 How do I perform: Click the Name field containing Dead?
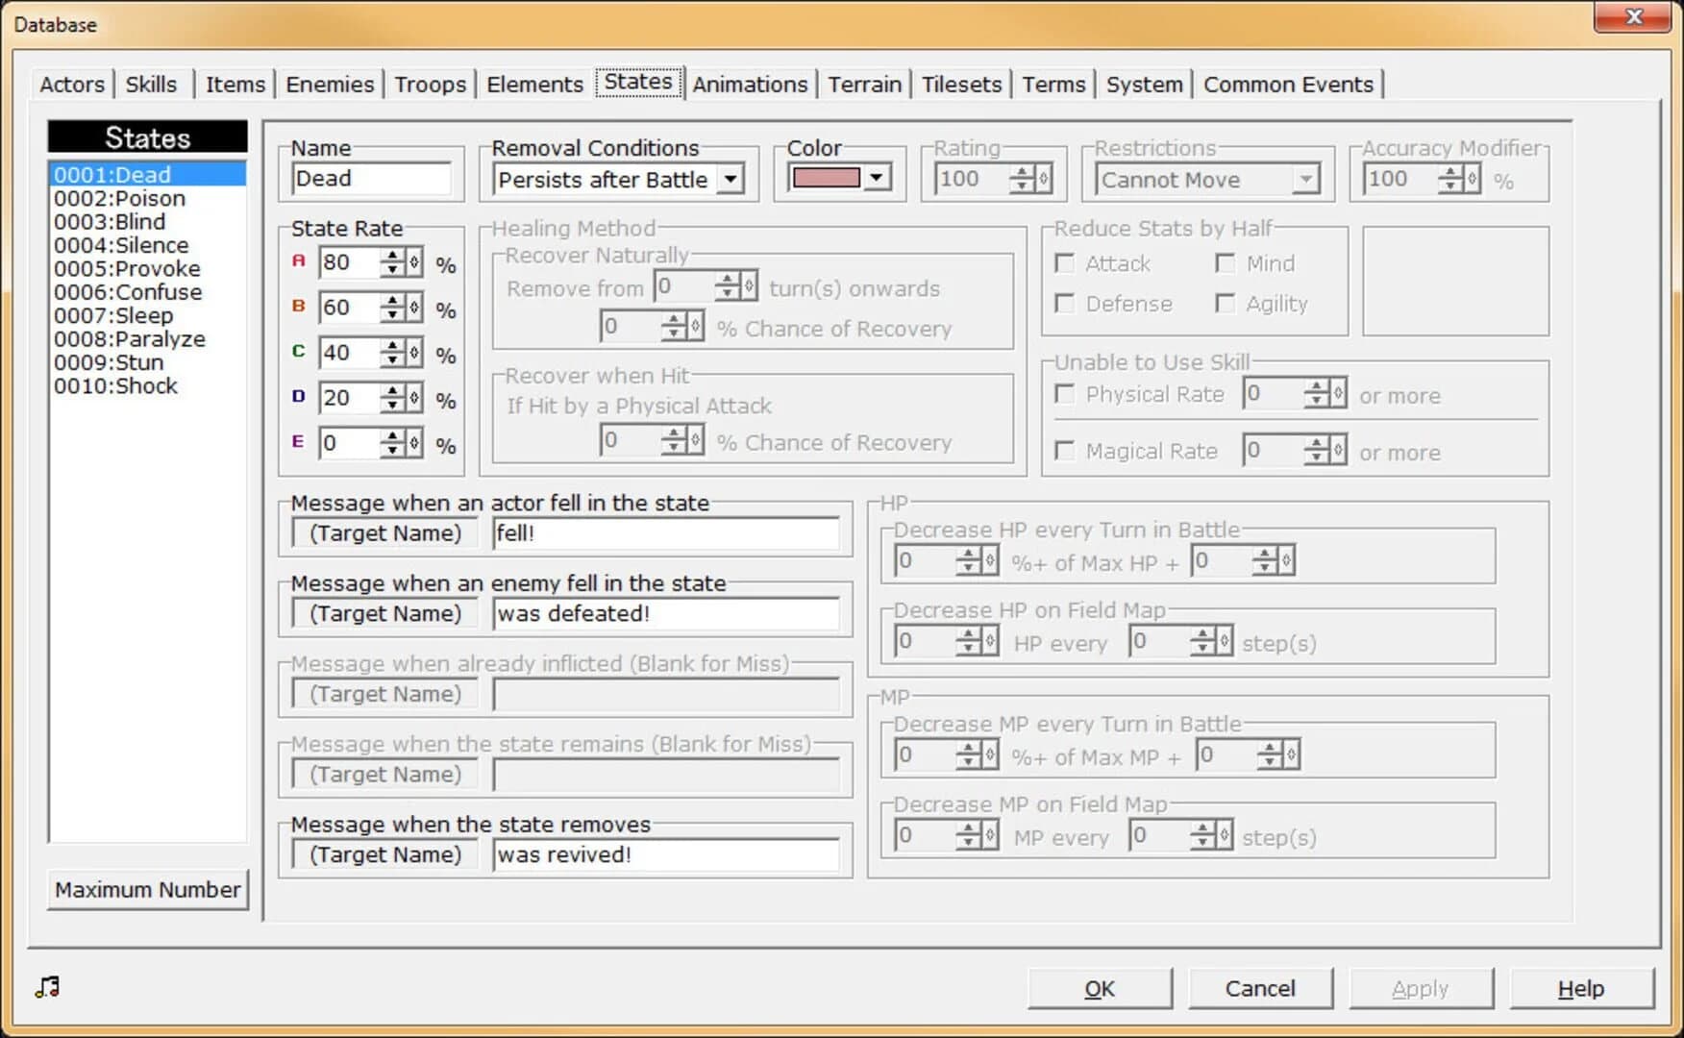coord(370,178)
